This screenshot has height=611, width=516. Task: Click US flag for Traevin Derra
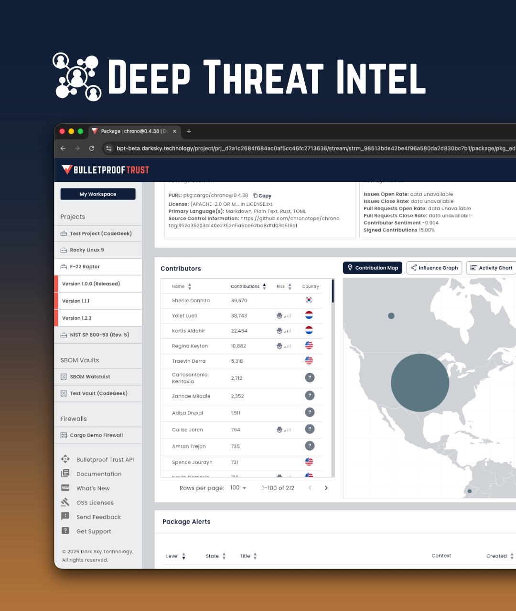[309, 360]
